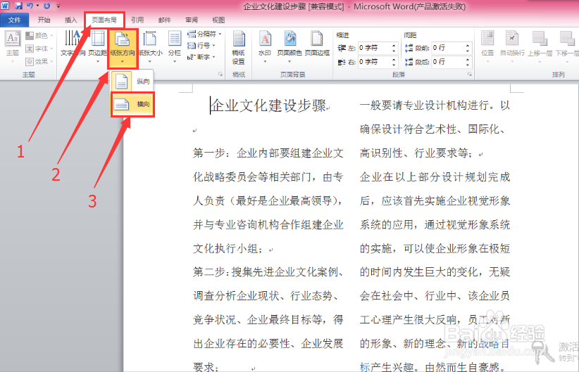579x372 pixels.
Task: Switch to the 插入 tab
Action: 70,20
